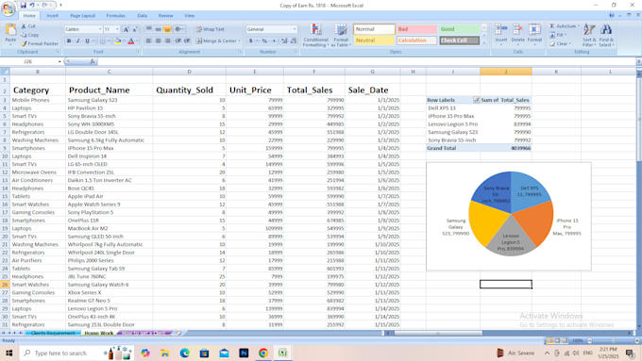
Task: Open Conditional Formatting menu
Action: (315, 35)
